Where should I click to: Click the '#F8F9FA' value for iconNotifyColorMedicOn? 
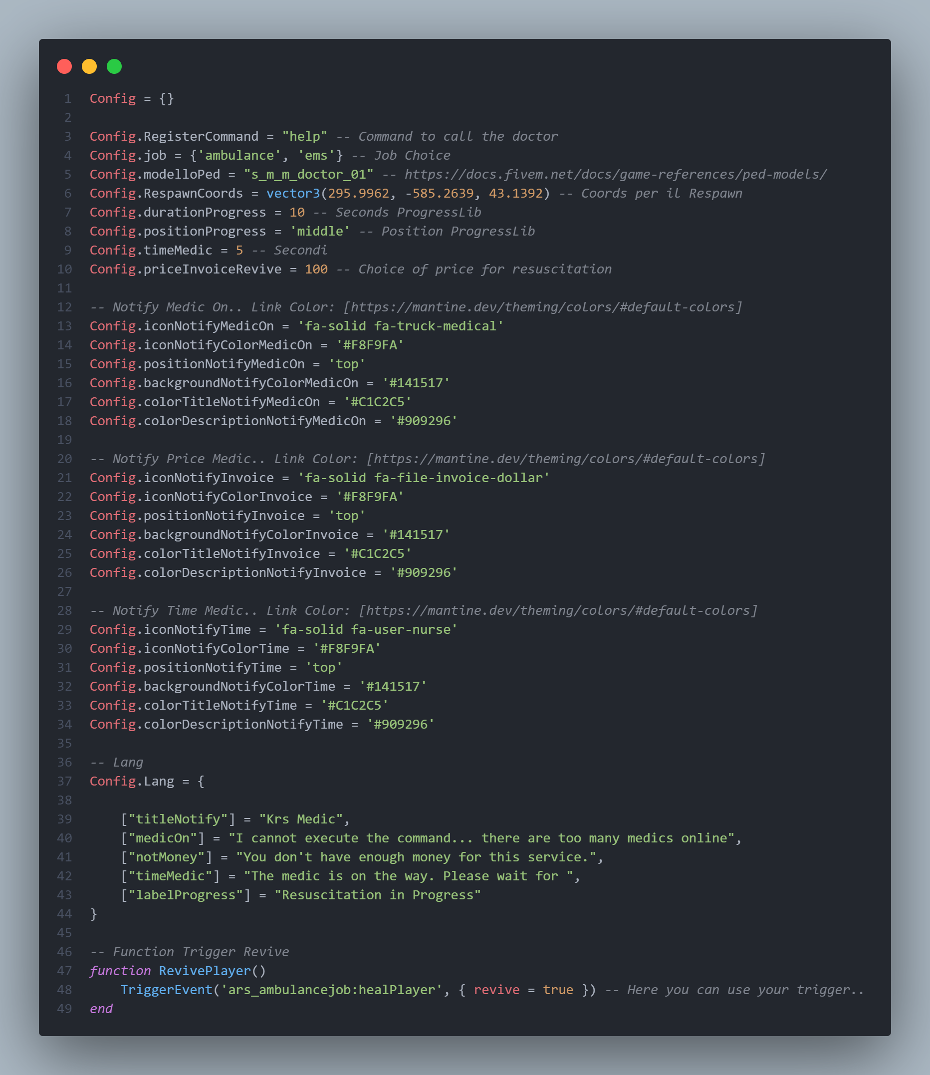click(370, 345)
